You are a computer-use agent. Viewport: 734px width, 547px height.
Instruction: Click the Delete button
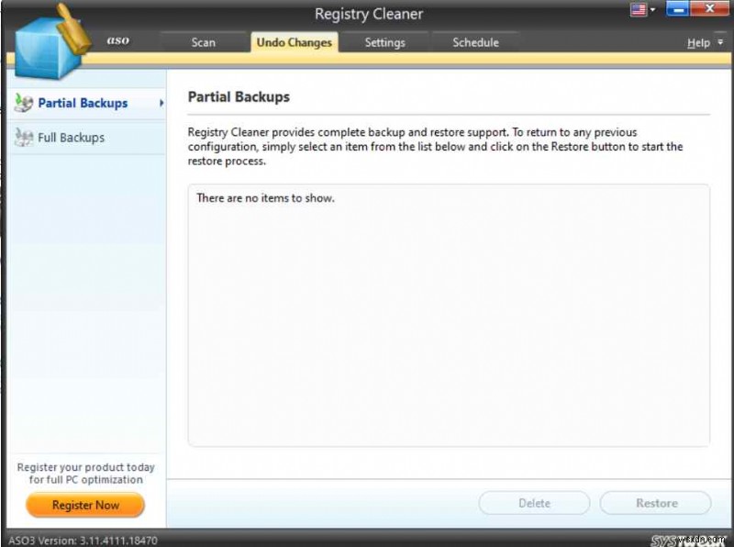tap(534, 503)
